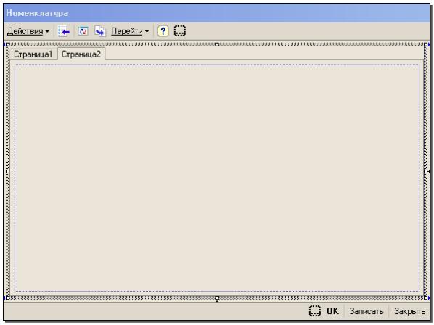
Task: Click the OK button
Action: coord(332,311)
